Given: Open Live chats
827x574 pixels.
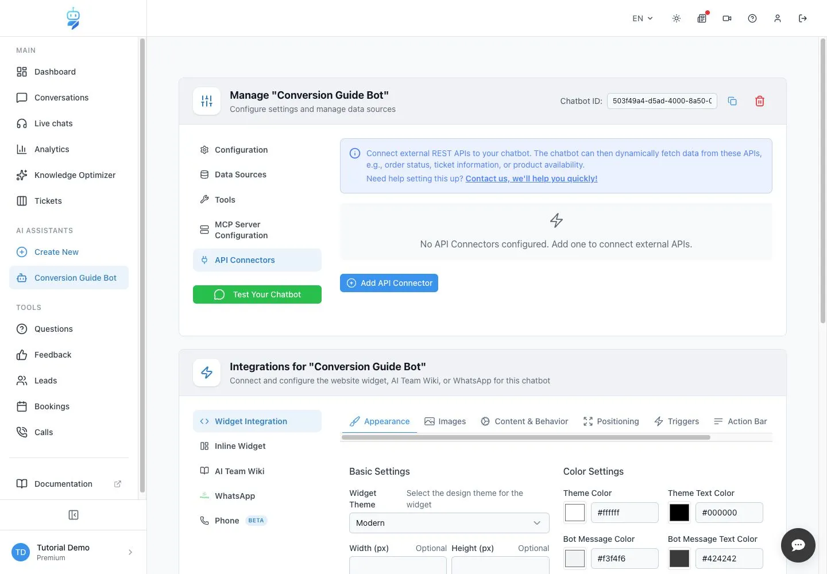Looking at the screenshot, I should point(69,123).
